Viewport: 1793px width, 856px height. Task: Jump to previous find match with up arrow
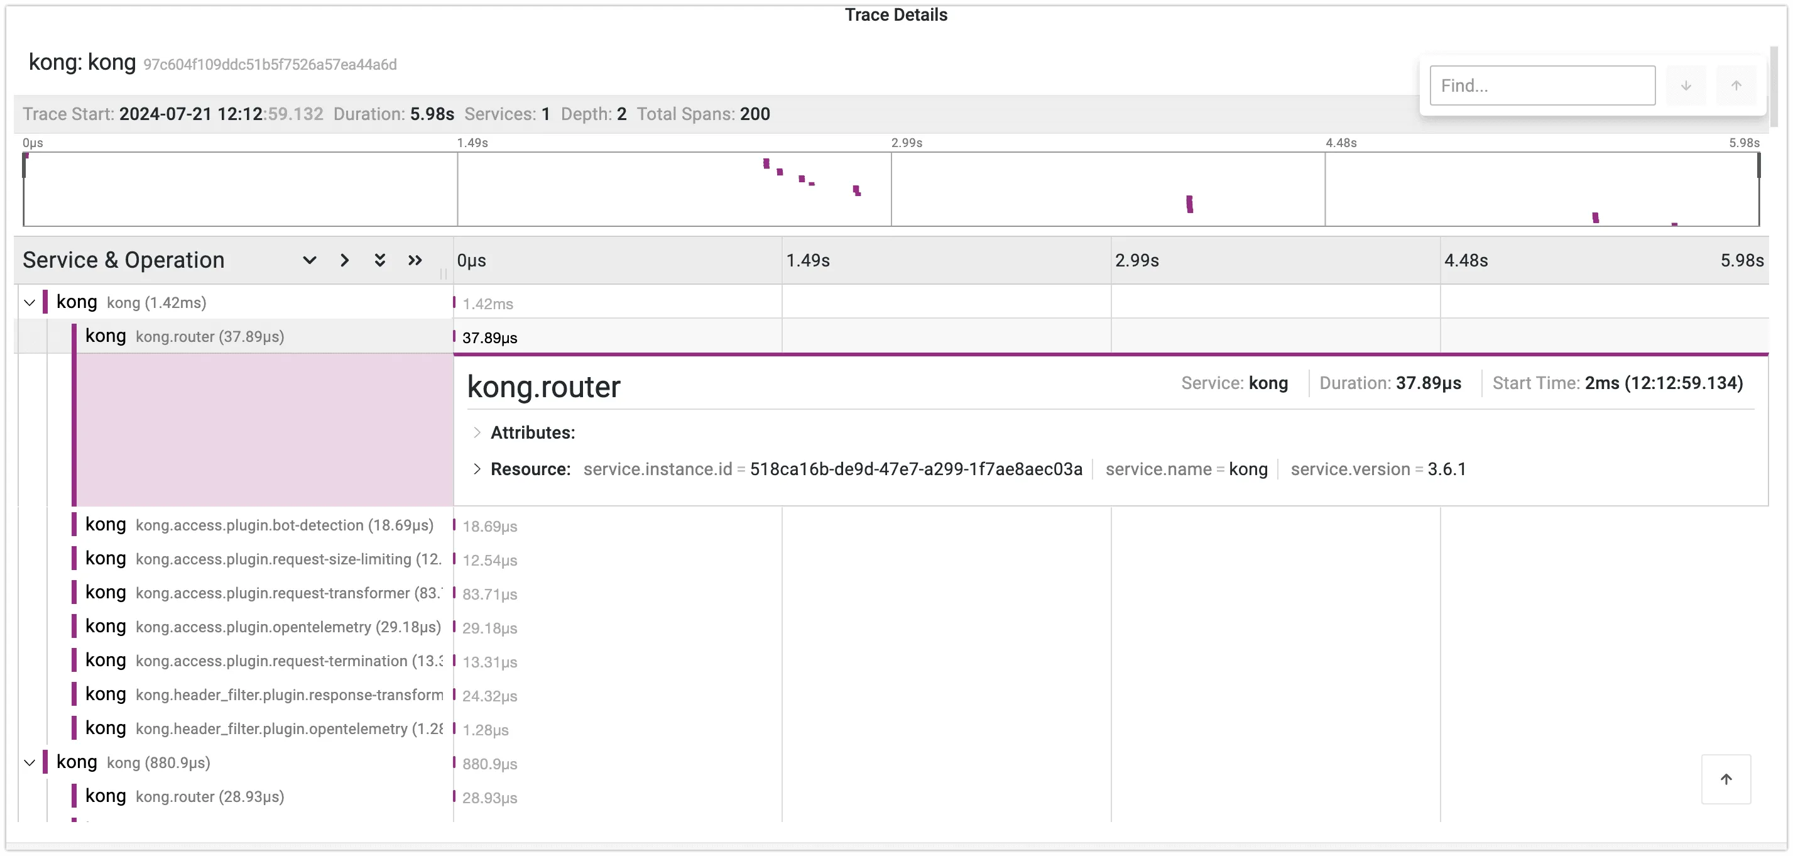[x=1735, y=85]
